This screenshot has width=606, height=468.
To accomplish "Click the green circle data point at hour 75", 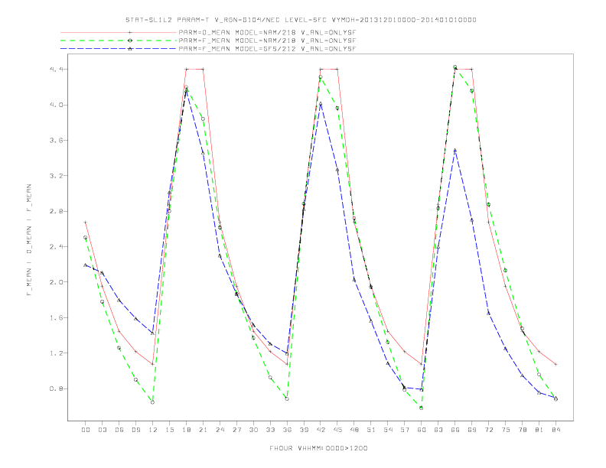I will pyautogui.click(x=506, y=270).
